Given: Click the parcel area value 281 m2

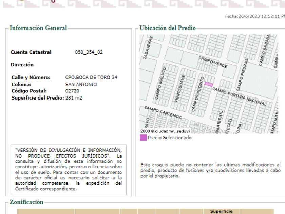Looking at the screenshot, I should (74, 98).
